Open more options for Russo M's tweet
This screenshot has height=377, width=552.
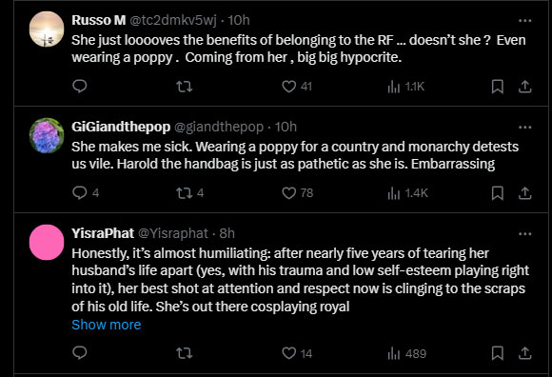click(525, 21)
